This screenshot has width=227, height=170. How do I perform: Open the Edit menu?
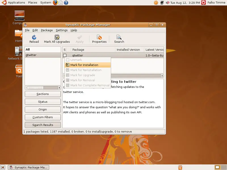(x=35, y=30)
